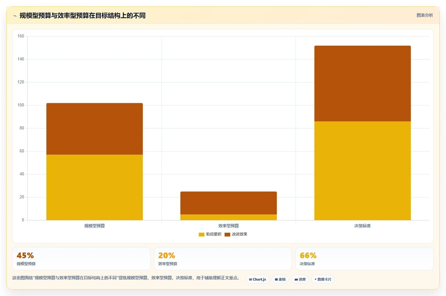Select the yellow segment of 规模型预算 bar
This screenshot has width=446, height=296.
[x=94, y=187]
